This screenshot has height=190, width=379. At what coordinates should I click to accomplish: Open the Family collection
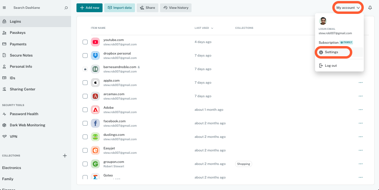(x=8, y=179)
